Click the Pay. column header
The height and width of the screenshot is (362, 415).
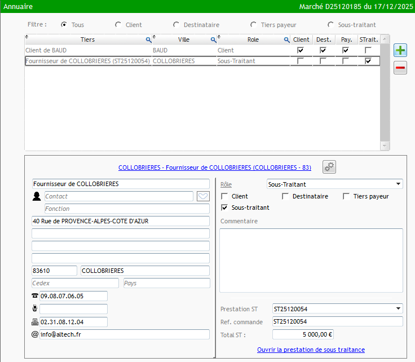pyautogui.click(x=346, y=39)
